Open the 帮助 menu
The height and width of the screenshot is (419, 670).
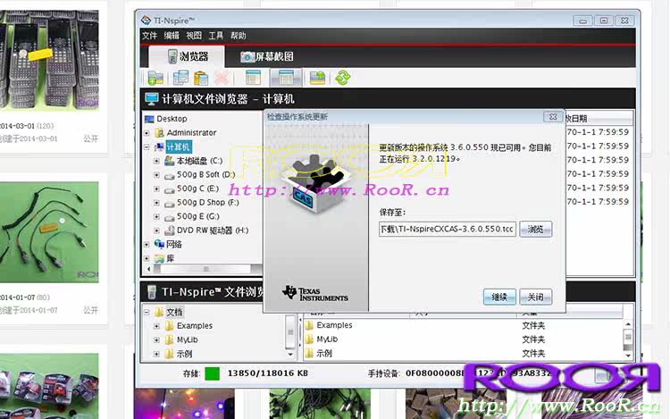click(x=238, y=36)
